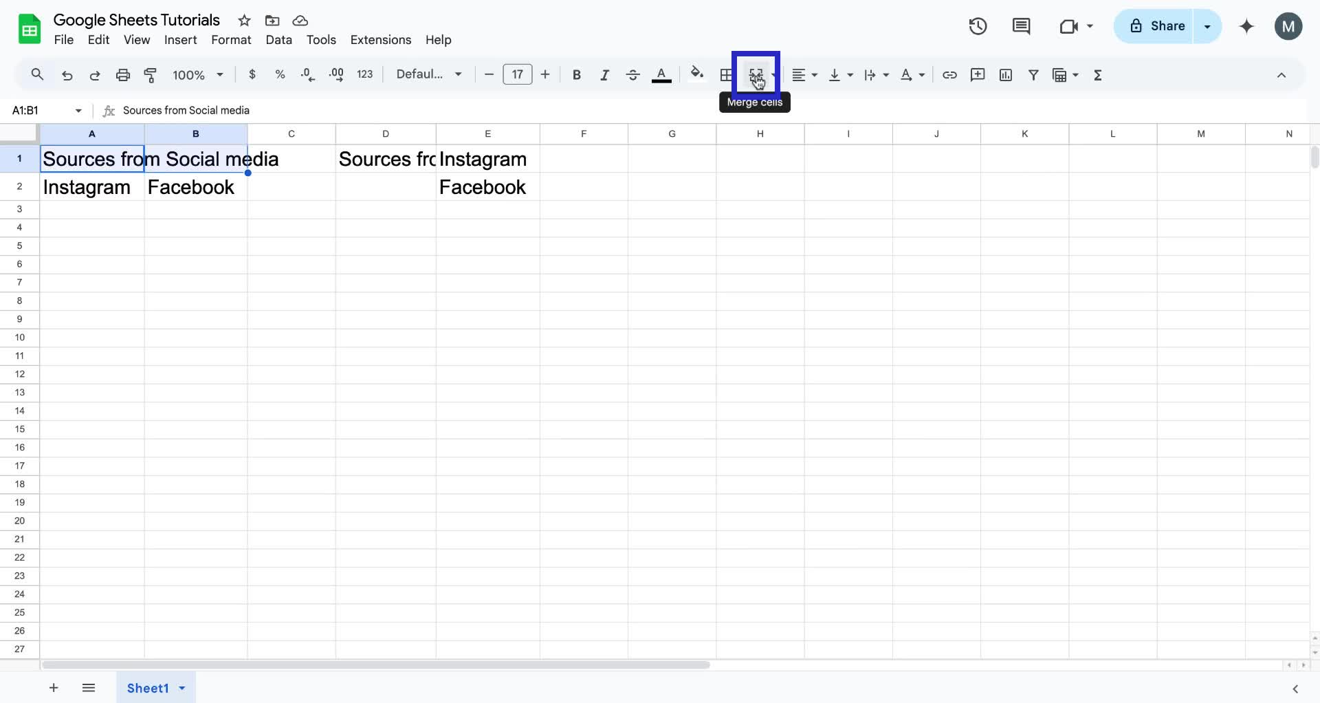
Task: Open the Extensions menu
Action: click(380, 40)
